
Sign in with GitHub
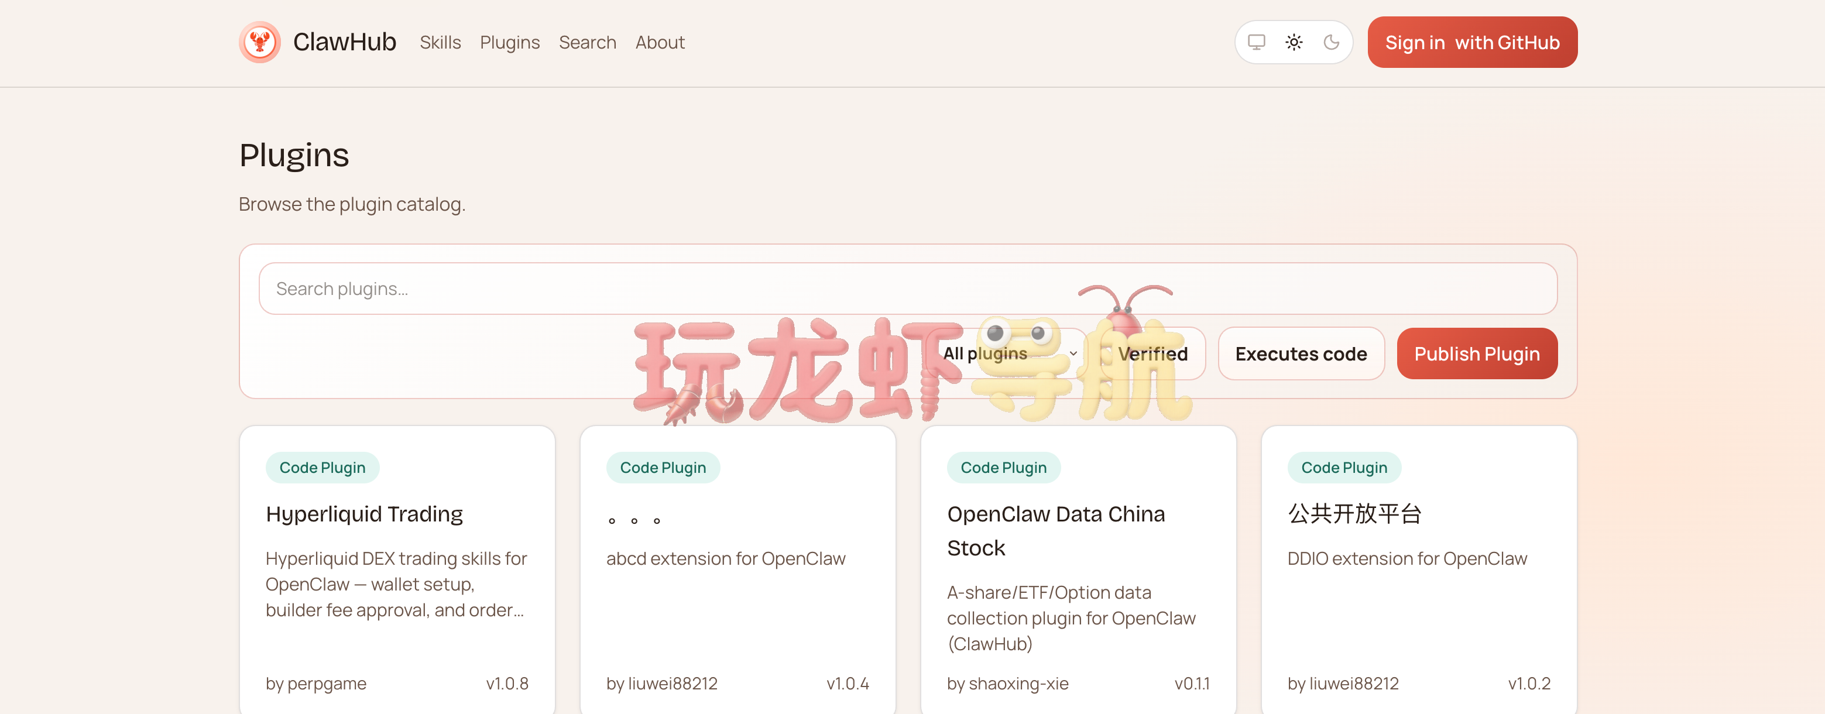1472,43
